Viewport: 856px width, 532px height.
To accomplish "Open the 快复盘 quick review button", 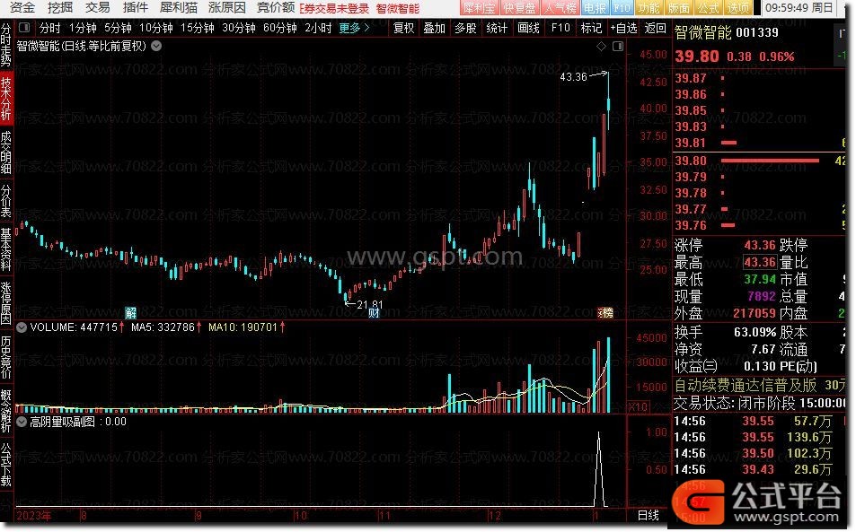I will click(x=518, y=8).
